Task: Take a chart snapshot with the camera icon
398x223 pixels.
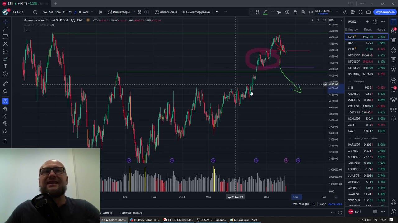Action: click(x=368, y=12)
